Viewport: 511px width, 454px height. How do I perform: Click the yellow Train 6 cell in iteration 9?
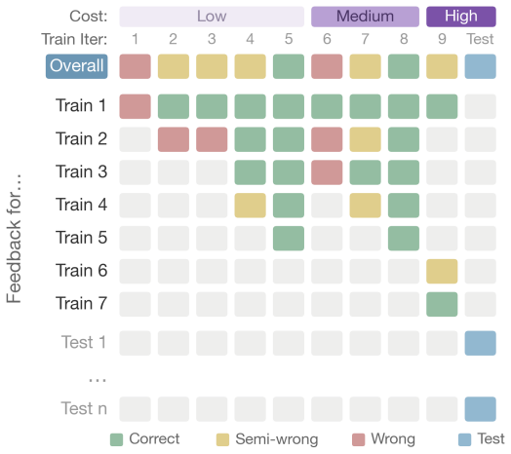[442, 271]
